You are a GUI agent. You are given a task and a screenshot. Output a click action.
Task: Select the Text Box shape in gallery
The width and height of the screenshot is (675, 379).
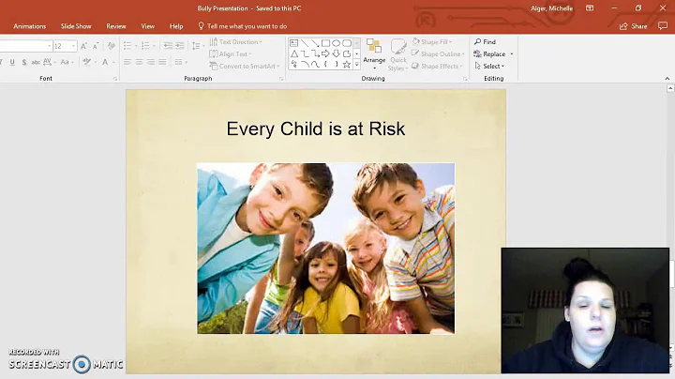pos(294,43)
